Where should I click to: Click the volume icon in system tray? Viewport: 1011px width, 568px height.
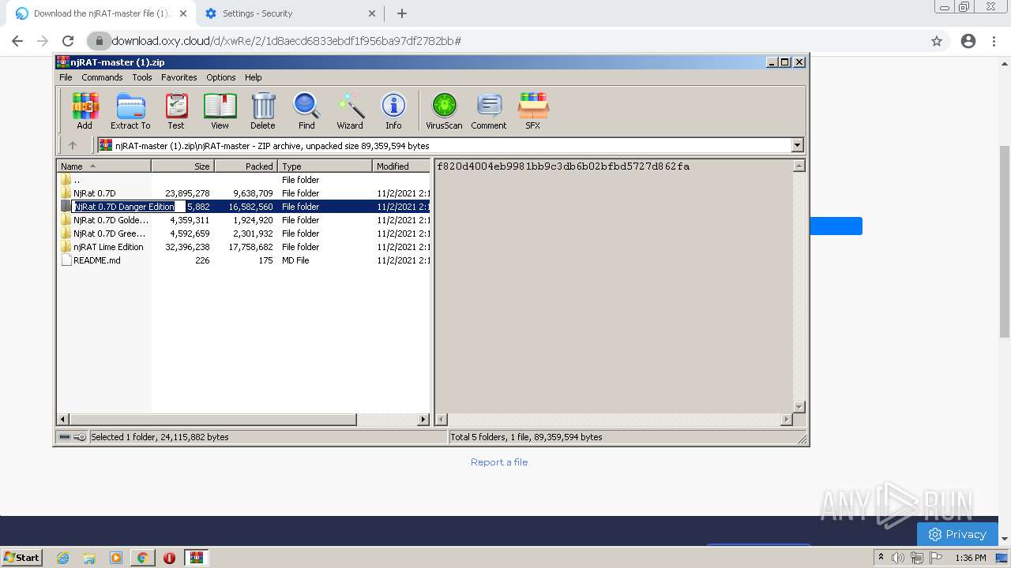898,558
